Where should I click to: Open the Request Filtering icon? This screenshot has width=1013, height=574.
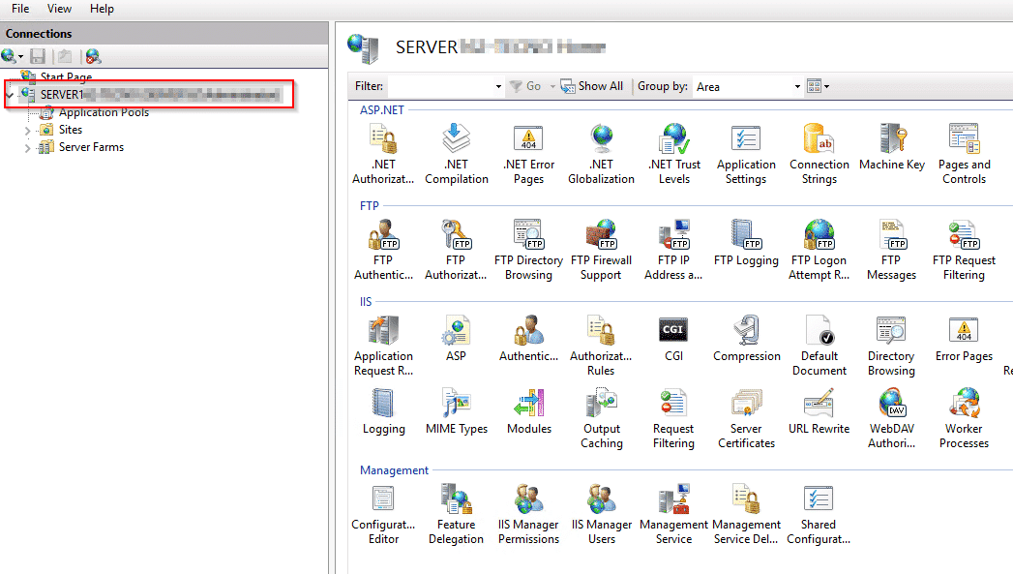[x=673, y=419]
